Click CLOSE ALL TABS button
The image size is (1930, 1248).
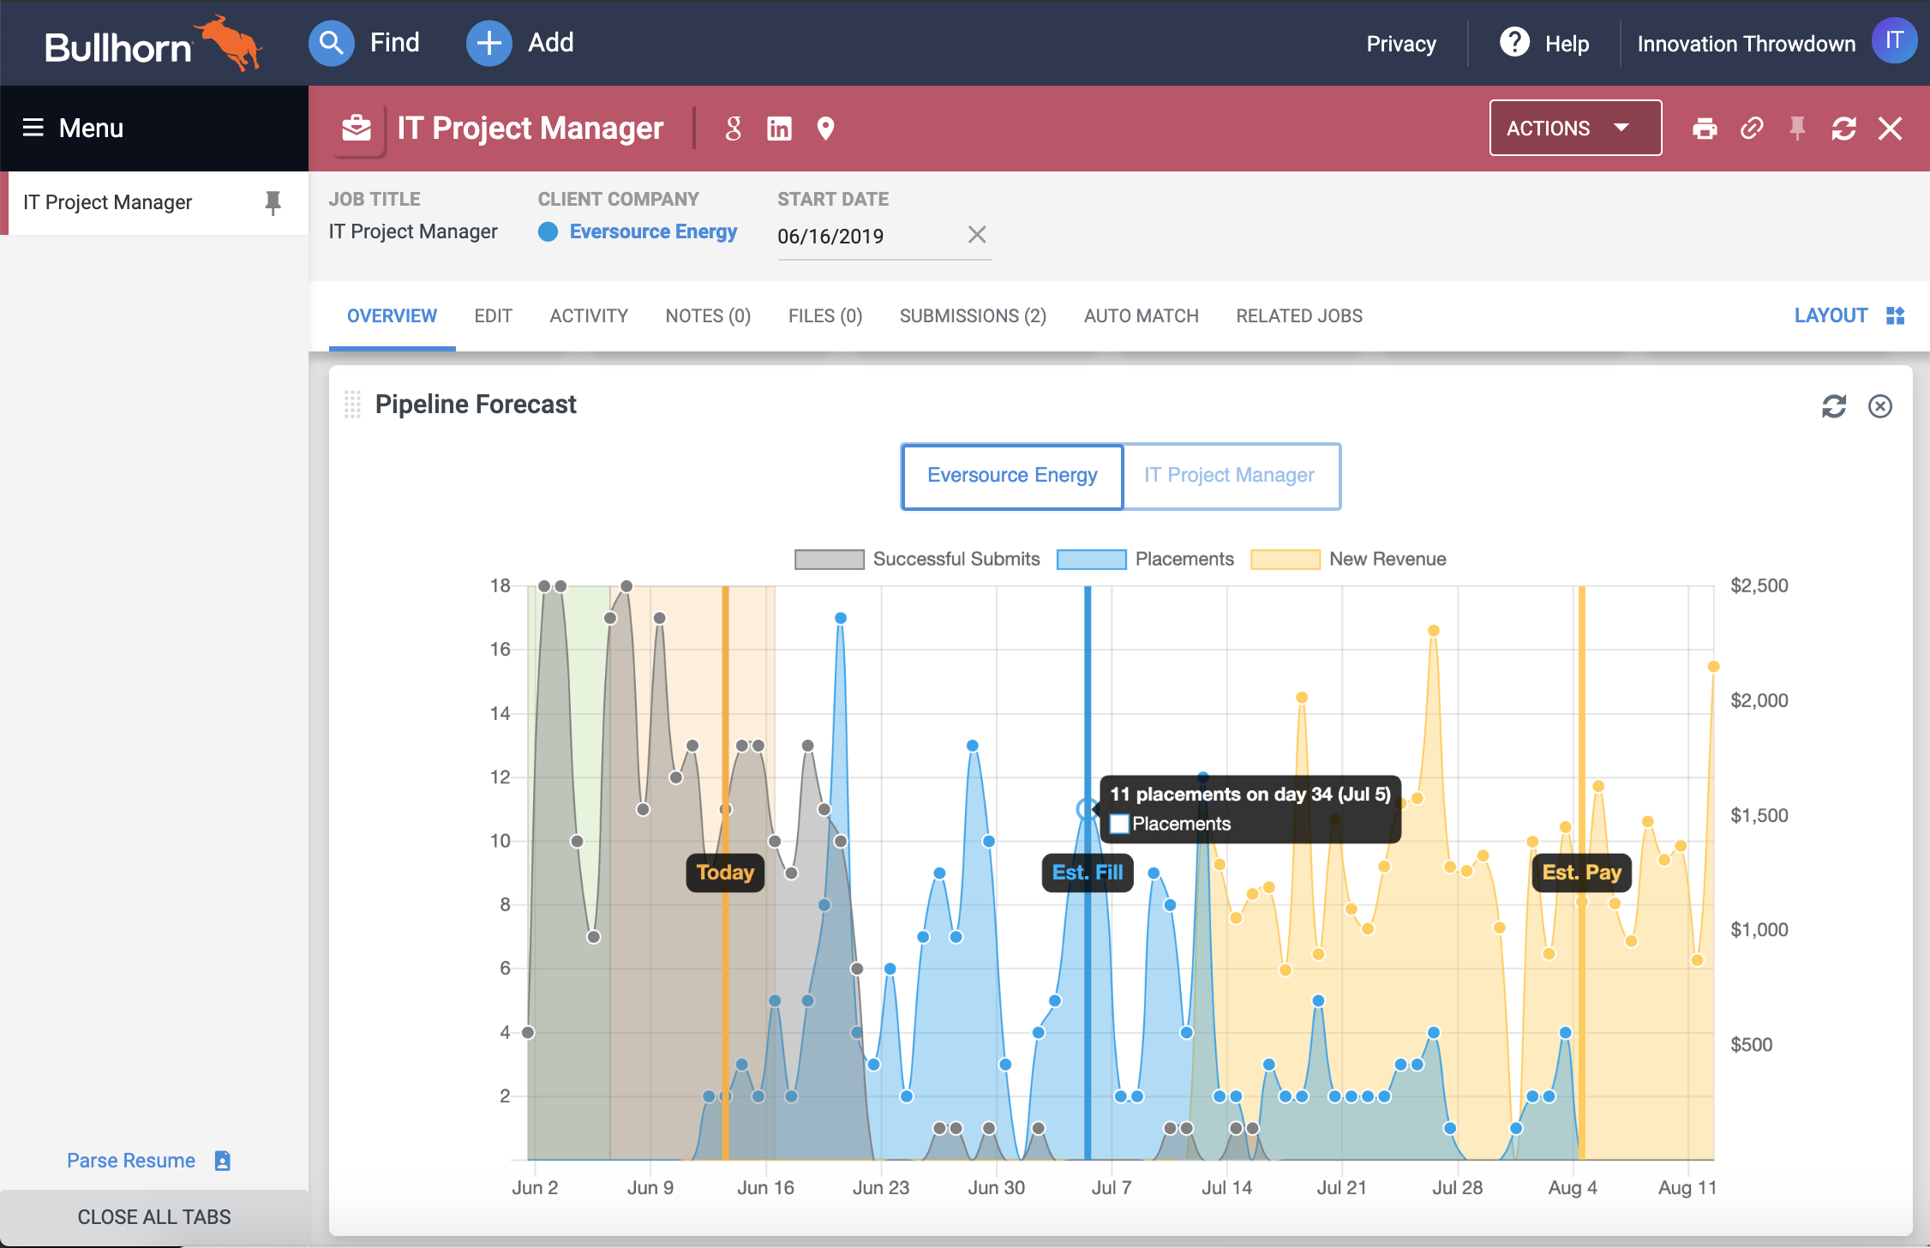[x=154, y=1216]
